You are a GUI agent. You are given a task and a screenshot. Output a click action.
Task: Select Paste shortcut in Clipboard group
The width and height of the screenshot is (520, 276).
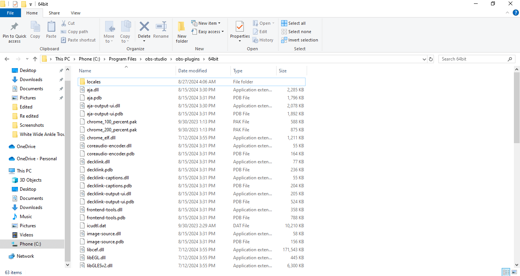pos(78,40)
